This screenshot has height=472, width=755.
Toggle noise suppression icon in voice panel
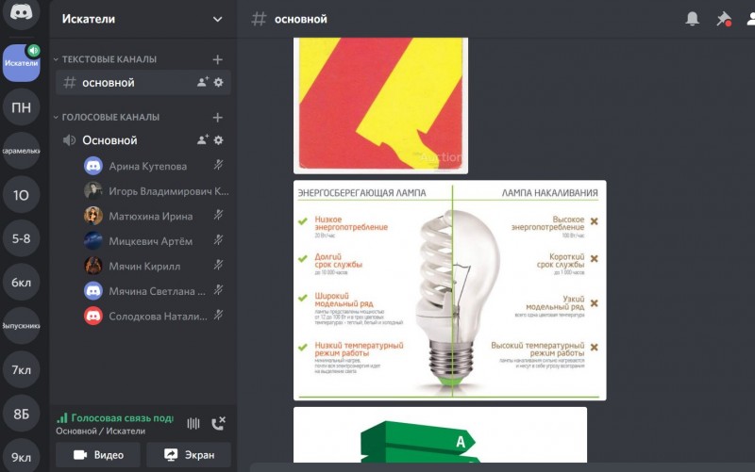click(x=193, y=423)
